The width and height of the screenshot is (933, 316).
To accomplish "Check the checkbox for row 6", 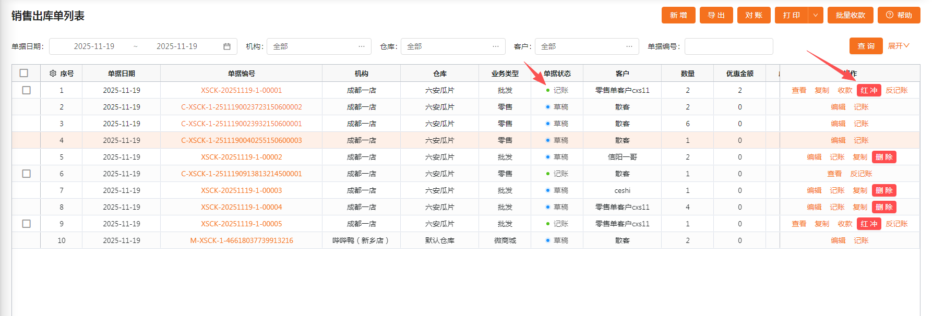I will pyautogui.click(x=27, y=174).
